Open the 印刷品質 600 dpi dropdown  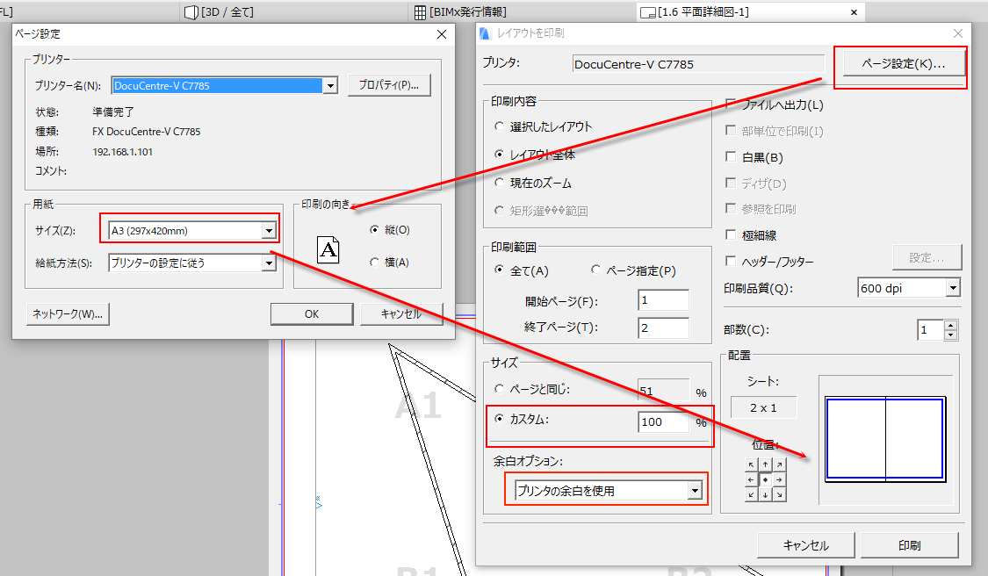pyautogui.click(x=952, y=288)
